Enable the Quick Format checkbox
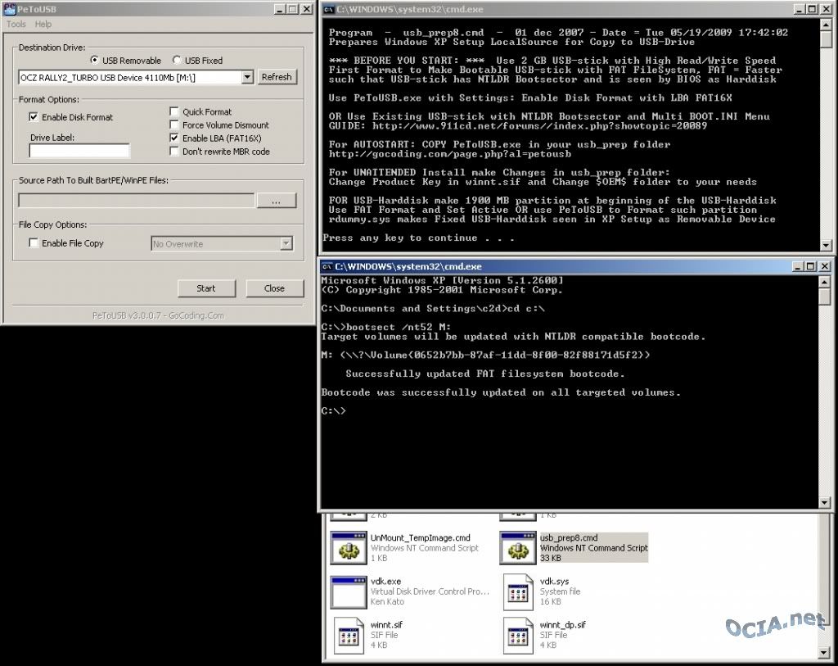Viewport: 838px width, 666px height. pos(174,112)
